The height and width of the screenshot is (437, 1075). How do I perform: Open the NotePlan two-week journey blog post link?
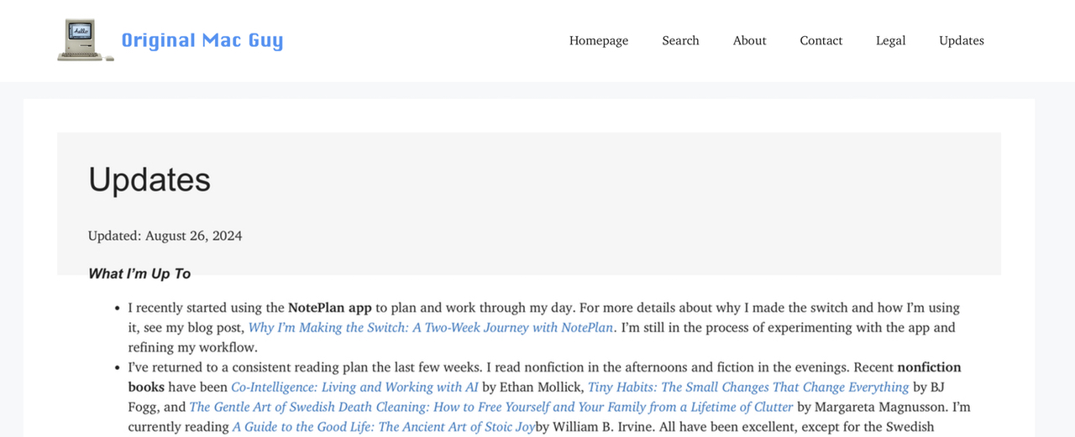click(x=431, y=327)
